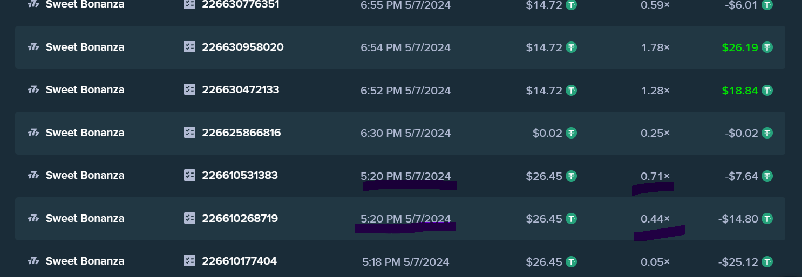Open bet ID 226610177404
Screen dimensions: 802x277
[x=240, y=261]
